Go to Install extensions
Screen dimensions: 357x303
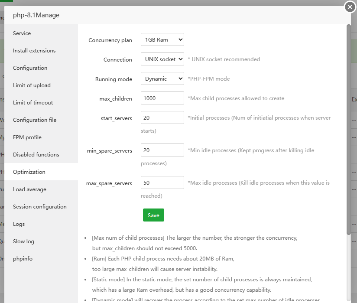coord(34,51)
